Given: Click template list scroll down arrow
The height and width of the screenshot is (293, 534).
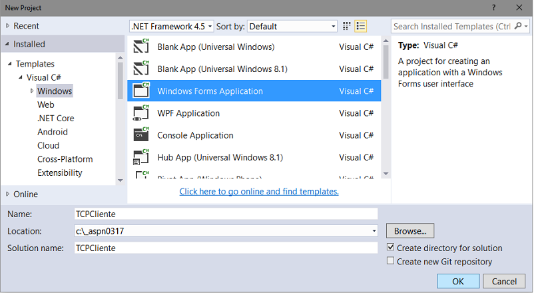Looking at the screenshot, I should [386, 174].
